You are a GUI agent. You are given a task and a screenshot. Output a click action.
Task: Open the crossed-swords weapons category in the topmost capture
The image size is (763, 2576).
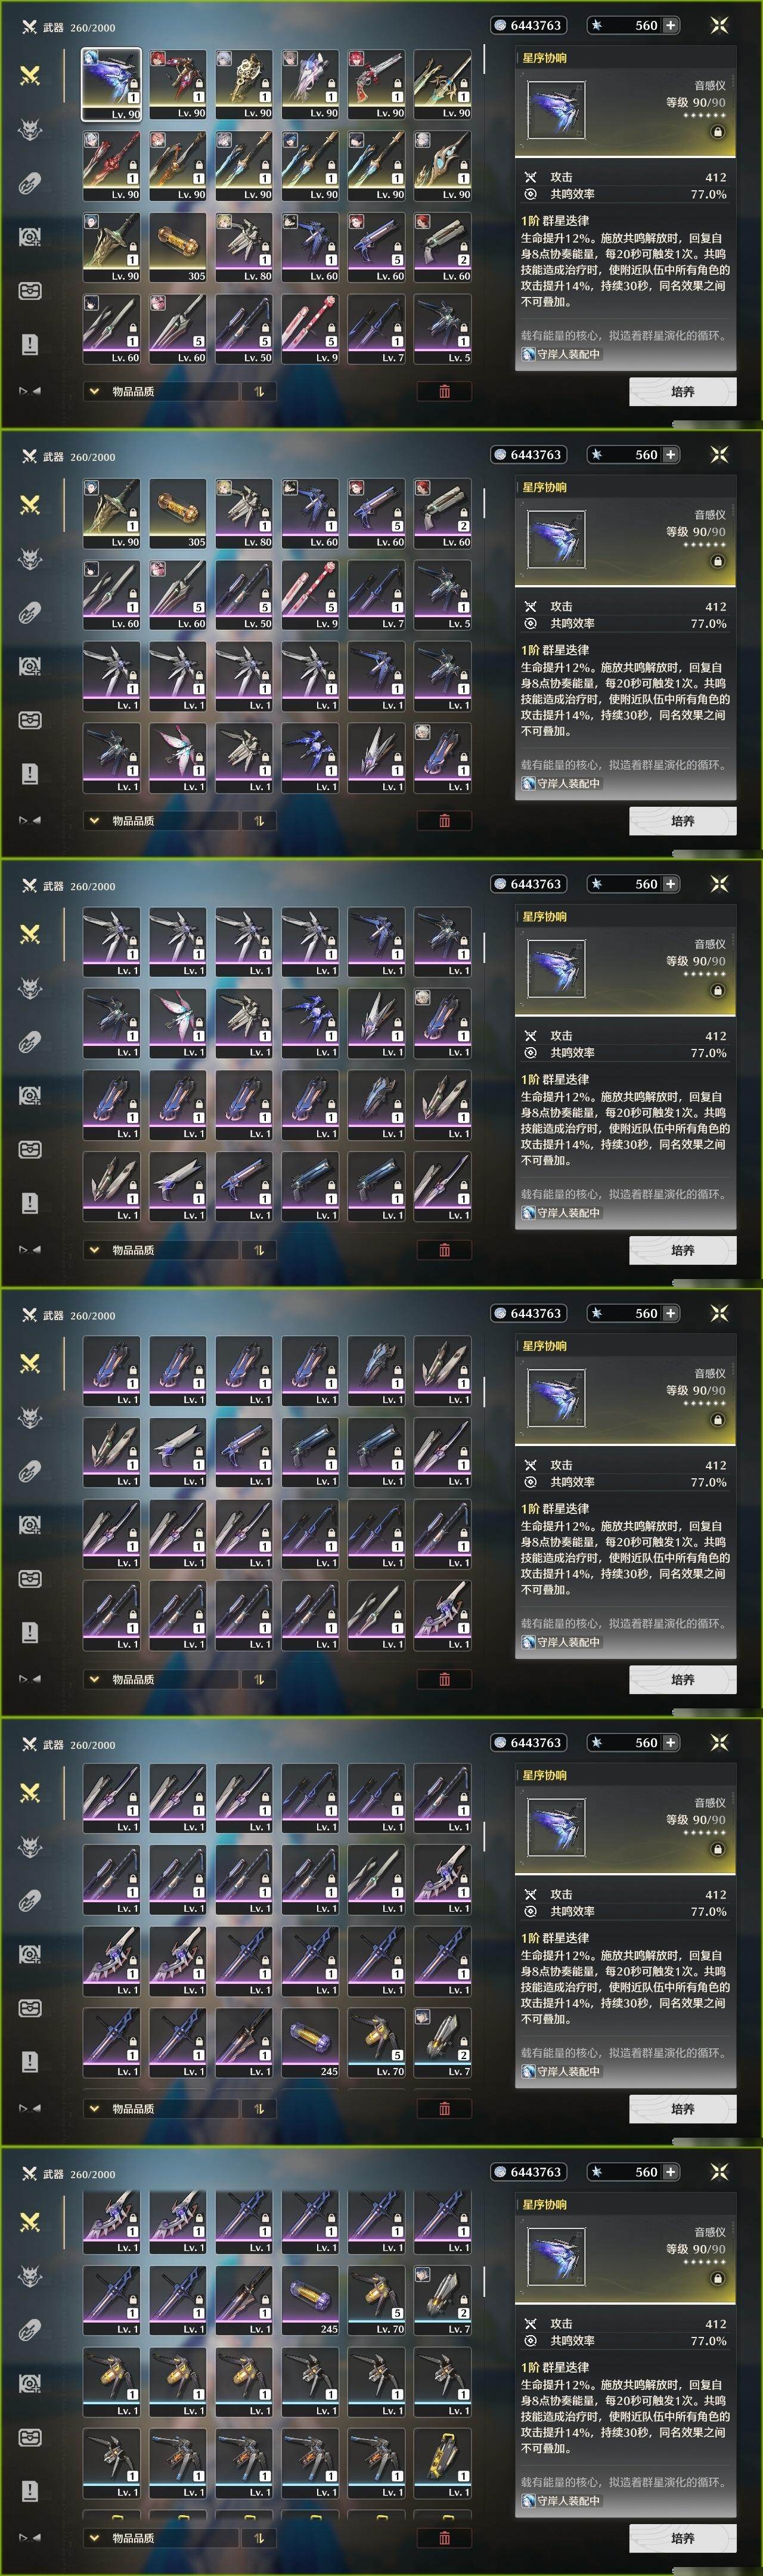point(30,75)
